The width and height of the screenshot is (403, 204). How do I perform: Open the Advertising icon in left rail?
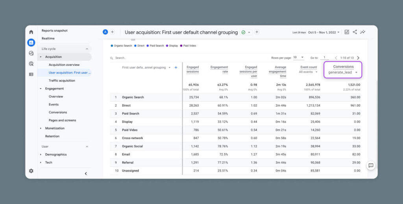coord(31,63)
